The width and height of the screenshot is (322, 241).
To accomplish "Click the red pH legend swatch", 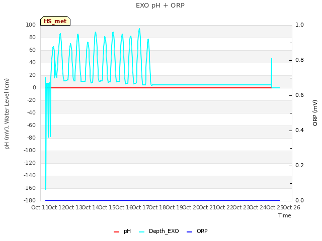I will [116, 232].
